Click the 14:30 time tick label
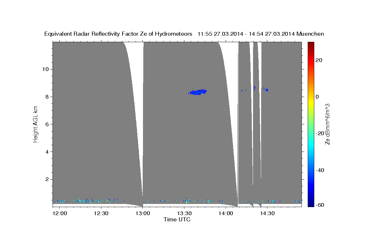This screenshot has width=373, height=248. coord(267,213)
